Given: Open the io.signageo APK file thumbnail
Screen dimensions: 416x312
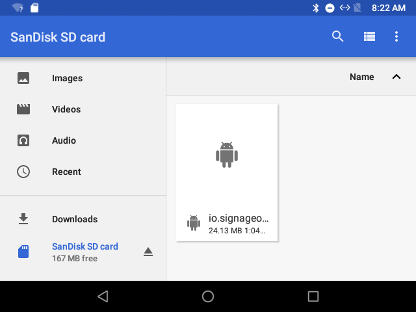Looking at the screenshot, I should (226, 155).
